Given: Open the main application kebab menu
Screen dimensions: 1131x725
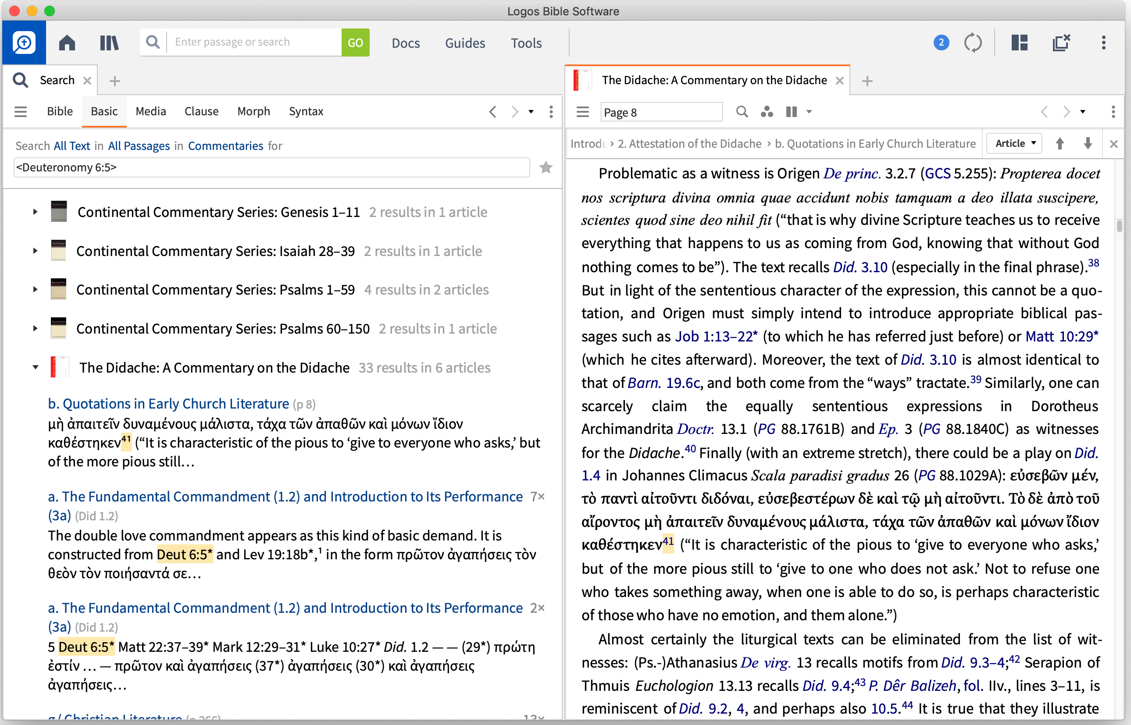Looking at the screenshot, I should 1103,43.
